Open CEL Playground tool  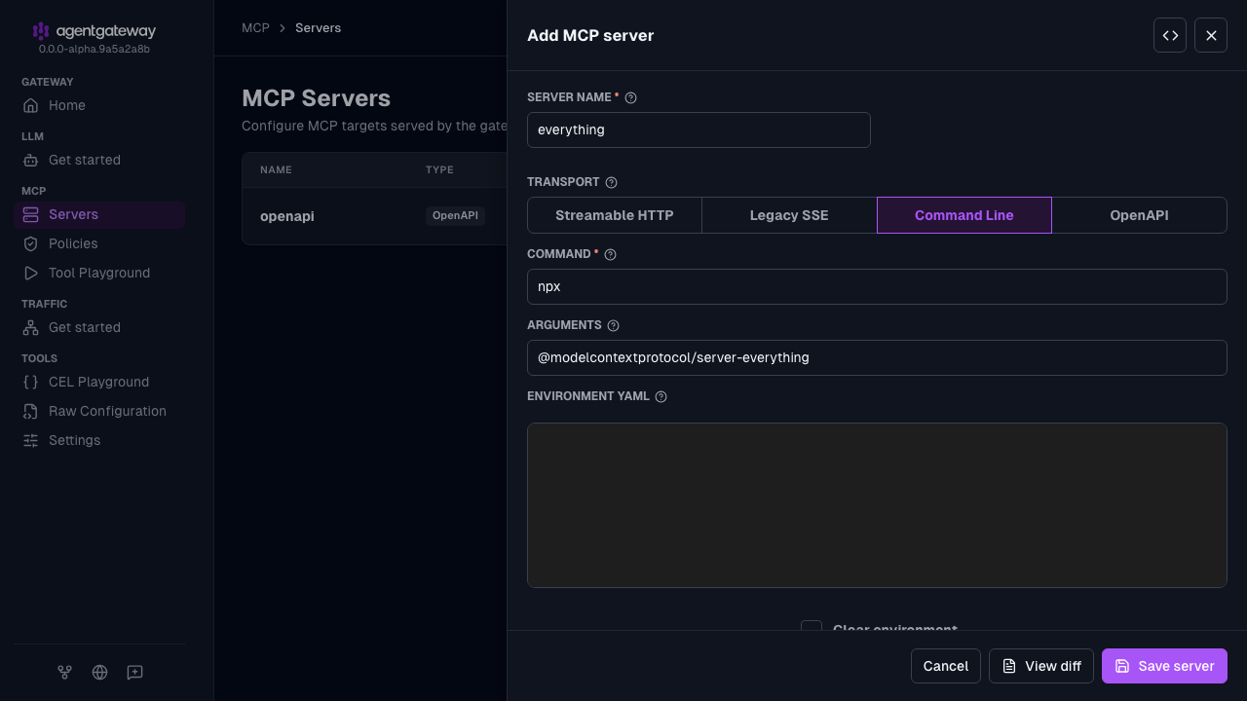(99, 382)
